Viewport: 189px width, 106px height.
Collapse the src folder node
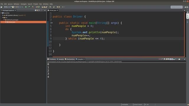3,18
